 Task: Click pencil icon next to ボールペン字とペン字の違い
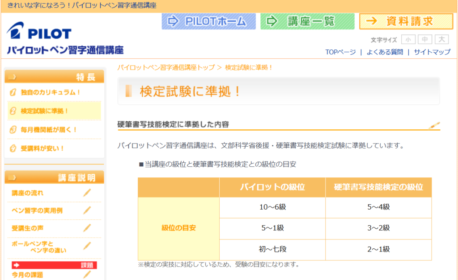pos(87,246)
